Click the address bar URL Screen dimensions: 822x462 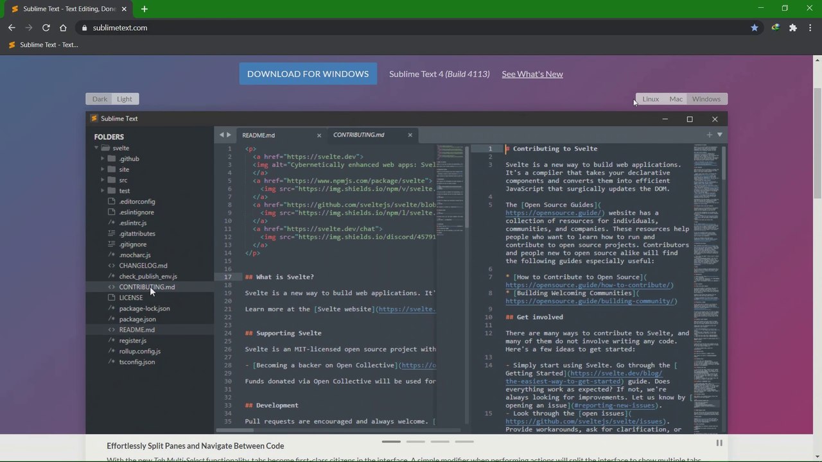(x=120, y=28)
